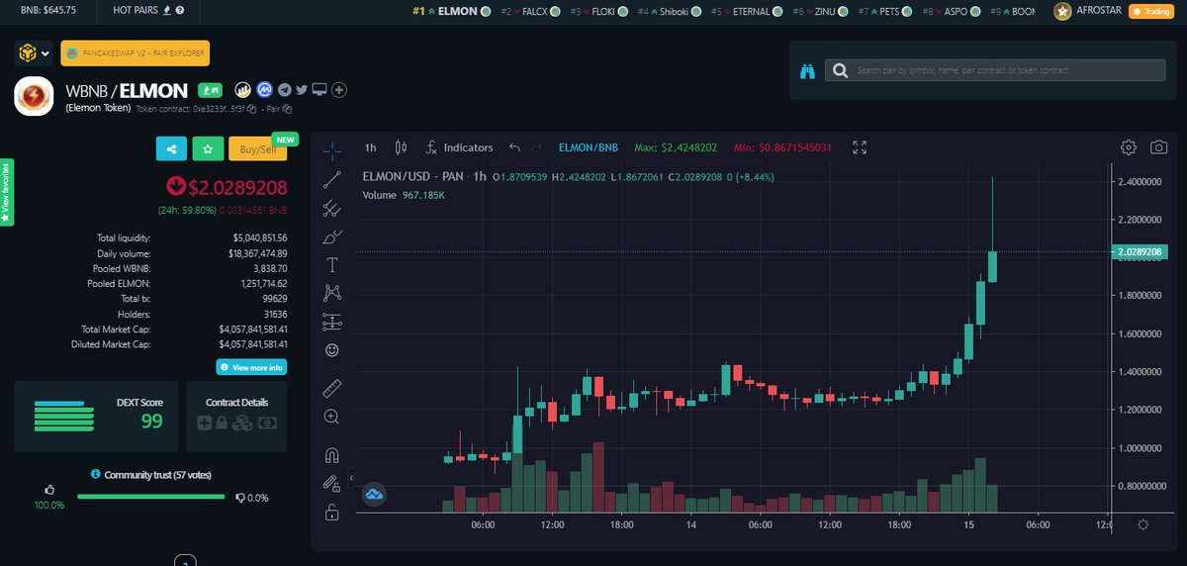The width and height of the screenshot is (1187, 566).
Task: Click the share button
Action: click(171, 148)
